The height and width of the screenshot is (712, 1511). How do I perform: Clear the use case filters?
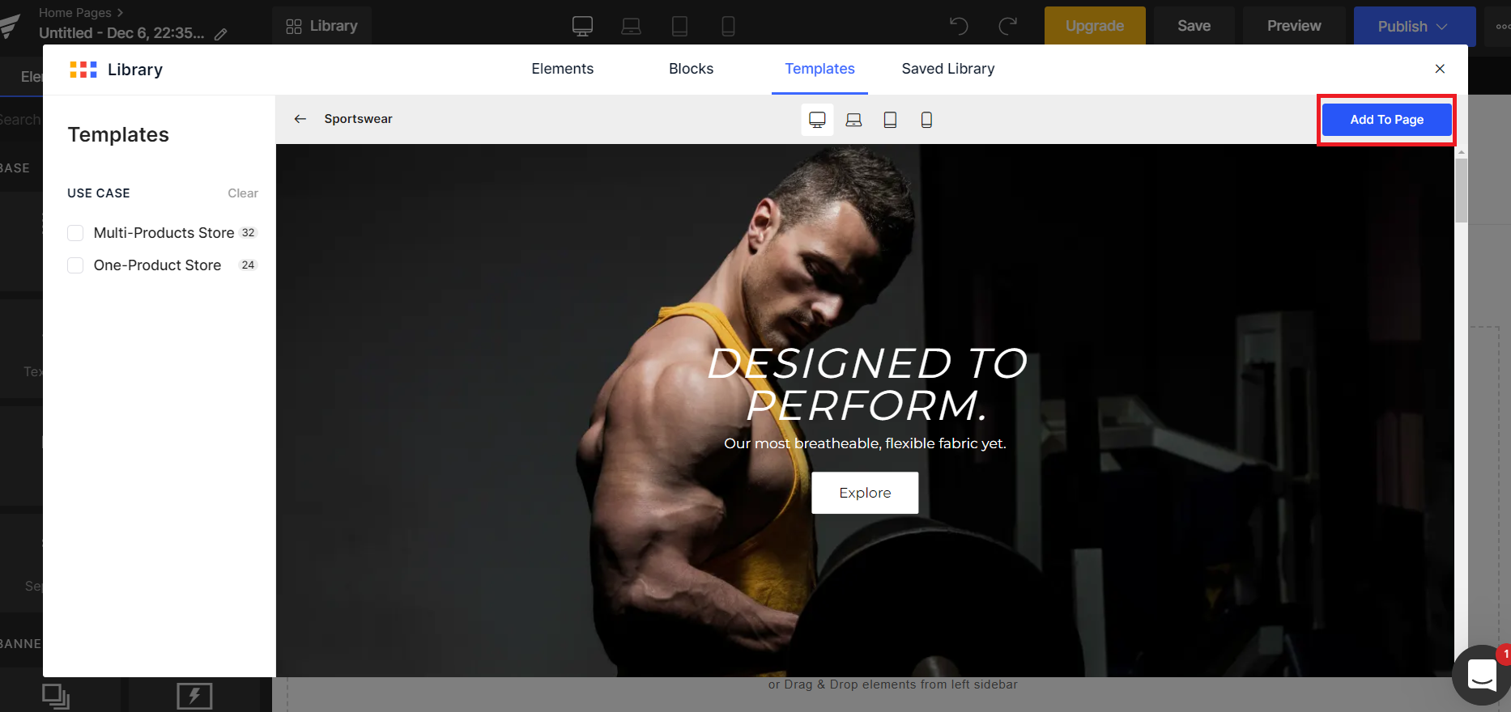tap(243, 193)
